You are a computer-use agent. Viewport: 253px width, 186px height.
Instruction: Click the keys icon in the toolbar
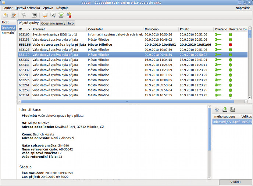tap(24, 15)
